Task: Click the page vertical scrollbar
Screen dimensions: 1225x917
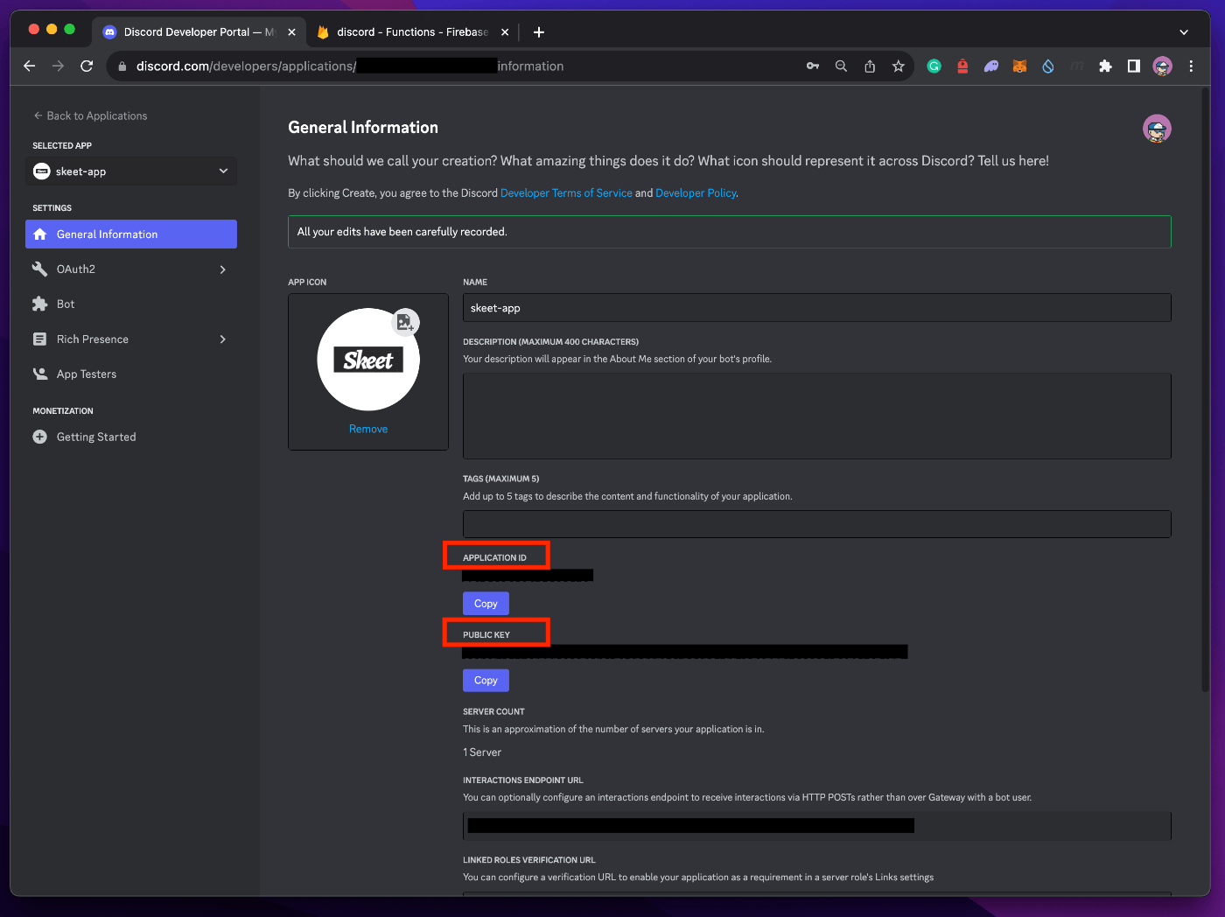Action: point(1205,389)
